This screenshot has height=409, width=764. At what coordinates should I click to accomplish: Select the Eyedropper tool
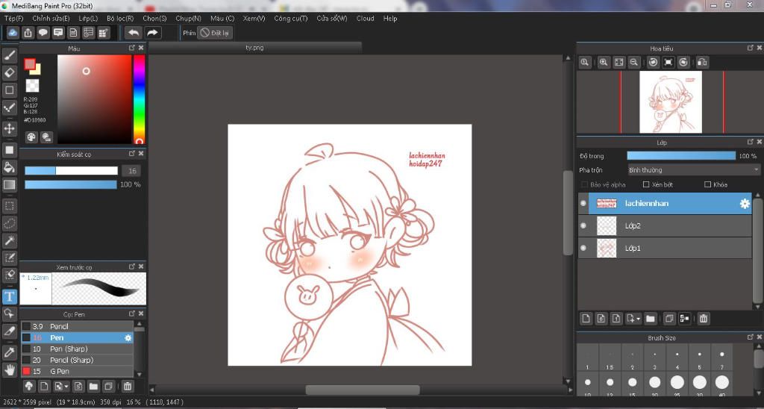9,352
